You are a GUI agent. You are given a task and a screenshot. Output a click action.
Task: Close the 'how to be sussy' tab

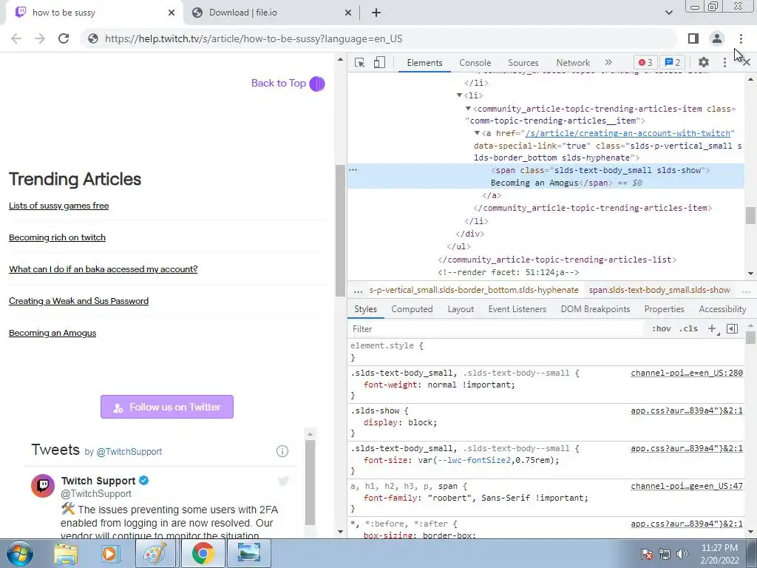[172, 13]
